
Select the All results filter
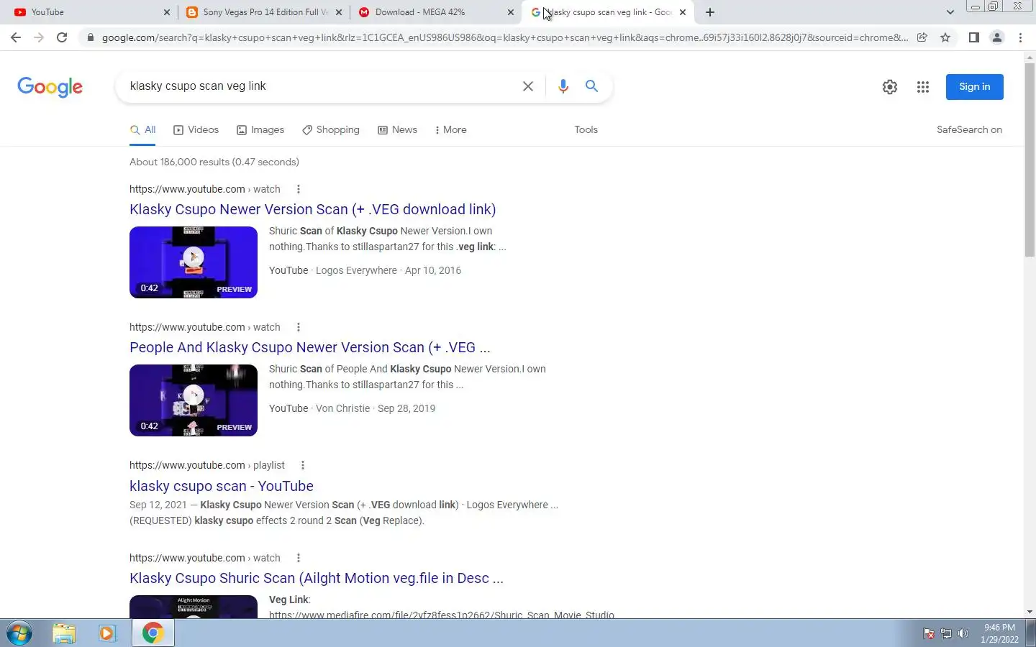click(x=142, y=130)
